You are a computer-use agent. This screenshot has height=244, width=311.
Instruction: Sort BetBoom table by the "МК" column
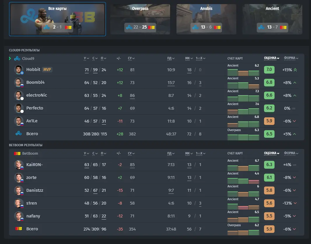[189, 153]
